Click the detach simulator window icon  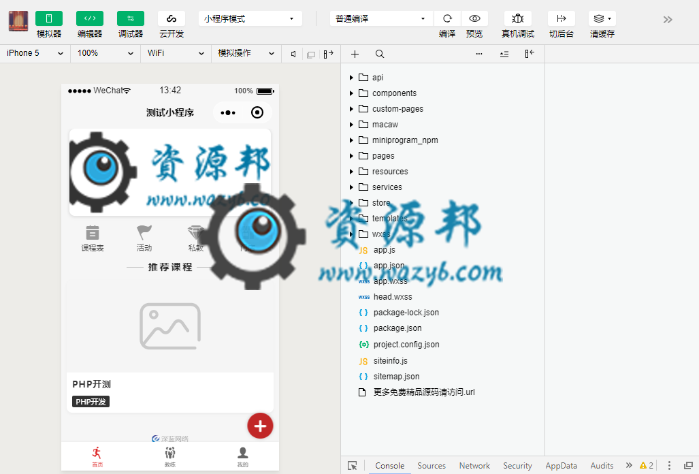pos(311,54)
